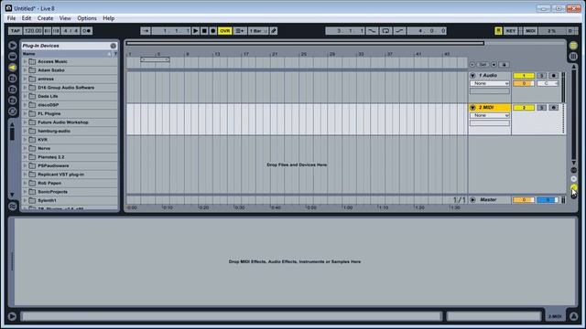Arm the 1 Audio track
586x329 pixels.
553,76
